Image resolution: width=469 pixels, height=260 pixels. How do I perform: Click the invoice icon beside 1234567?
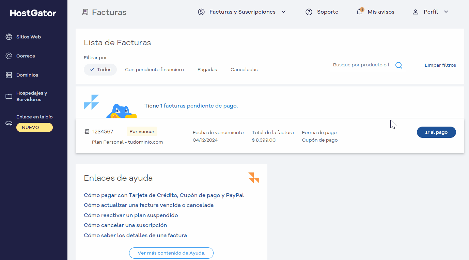[x=87, y=131]
